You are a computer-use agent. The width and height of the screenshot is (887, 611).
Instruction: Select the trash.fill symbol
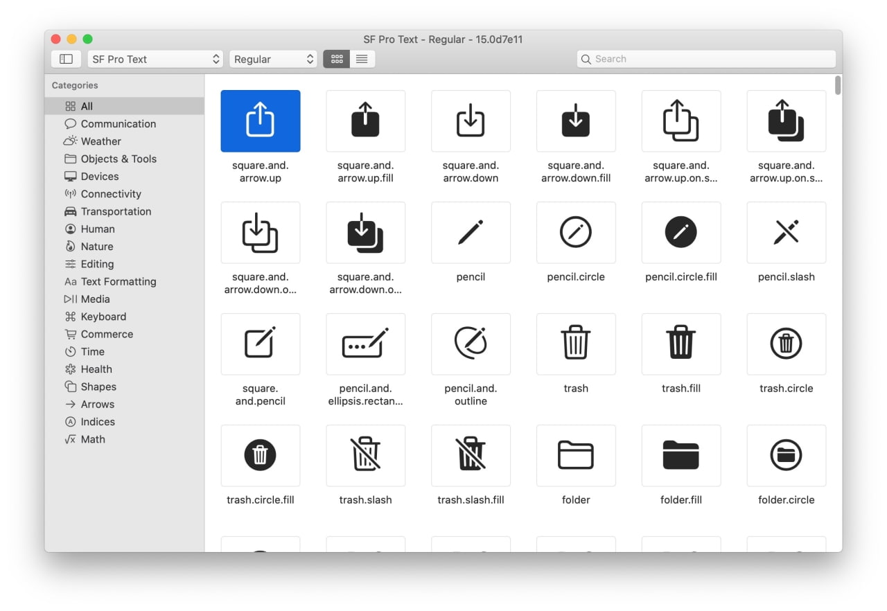click(681, 344)
